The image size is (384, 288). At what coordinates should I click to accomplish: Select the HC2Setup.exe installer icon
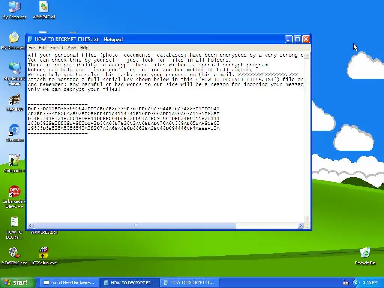43,256
